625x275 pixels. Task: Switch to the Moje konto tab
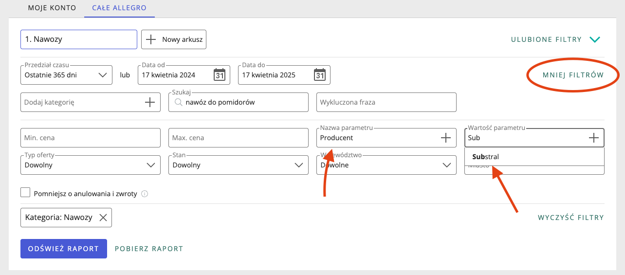coord(52,8)
